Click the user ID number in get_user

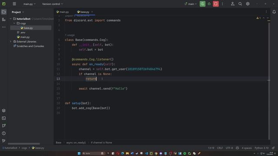[144, 69]
